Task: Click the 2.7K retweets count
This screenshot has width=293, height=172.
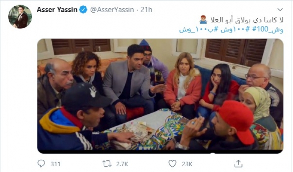Action: coord(122,164)
